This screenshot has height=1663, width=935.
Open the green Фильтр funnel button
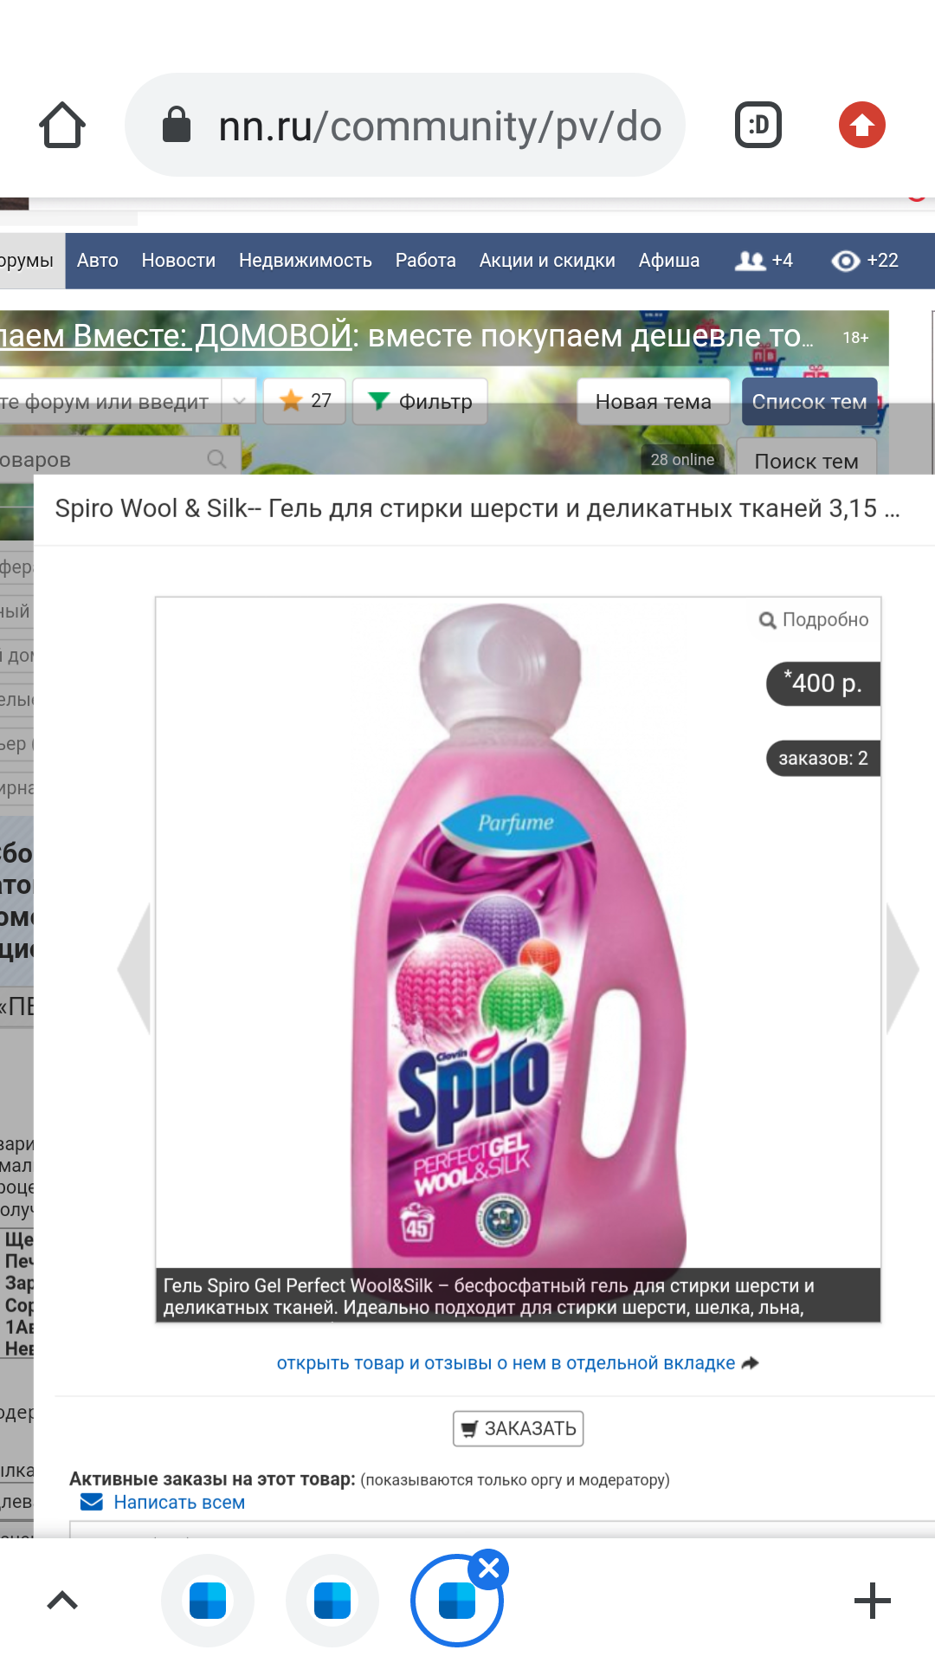tap(420, 401)
